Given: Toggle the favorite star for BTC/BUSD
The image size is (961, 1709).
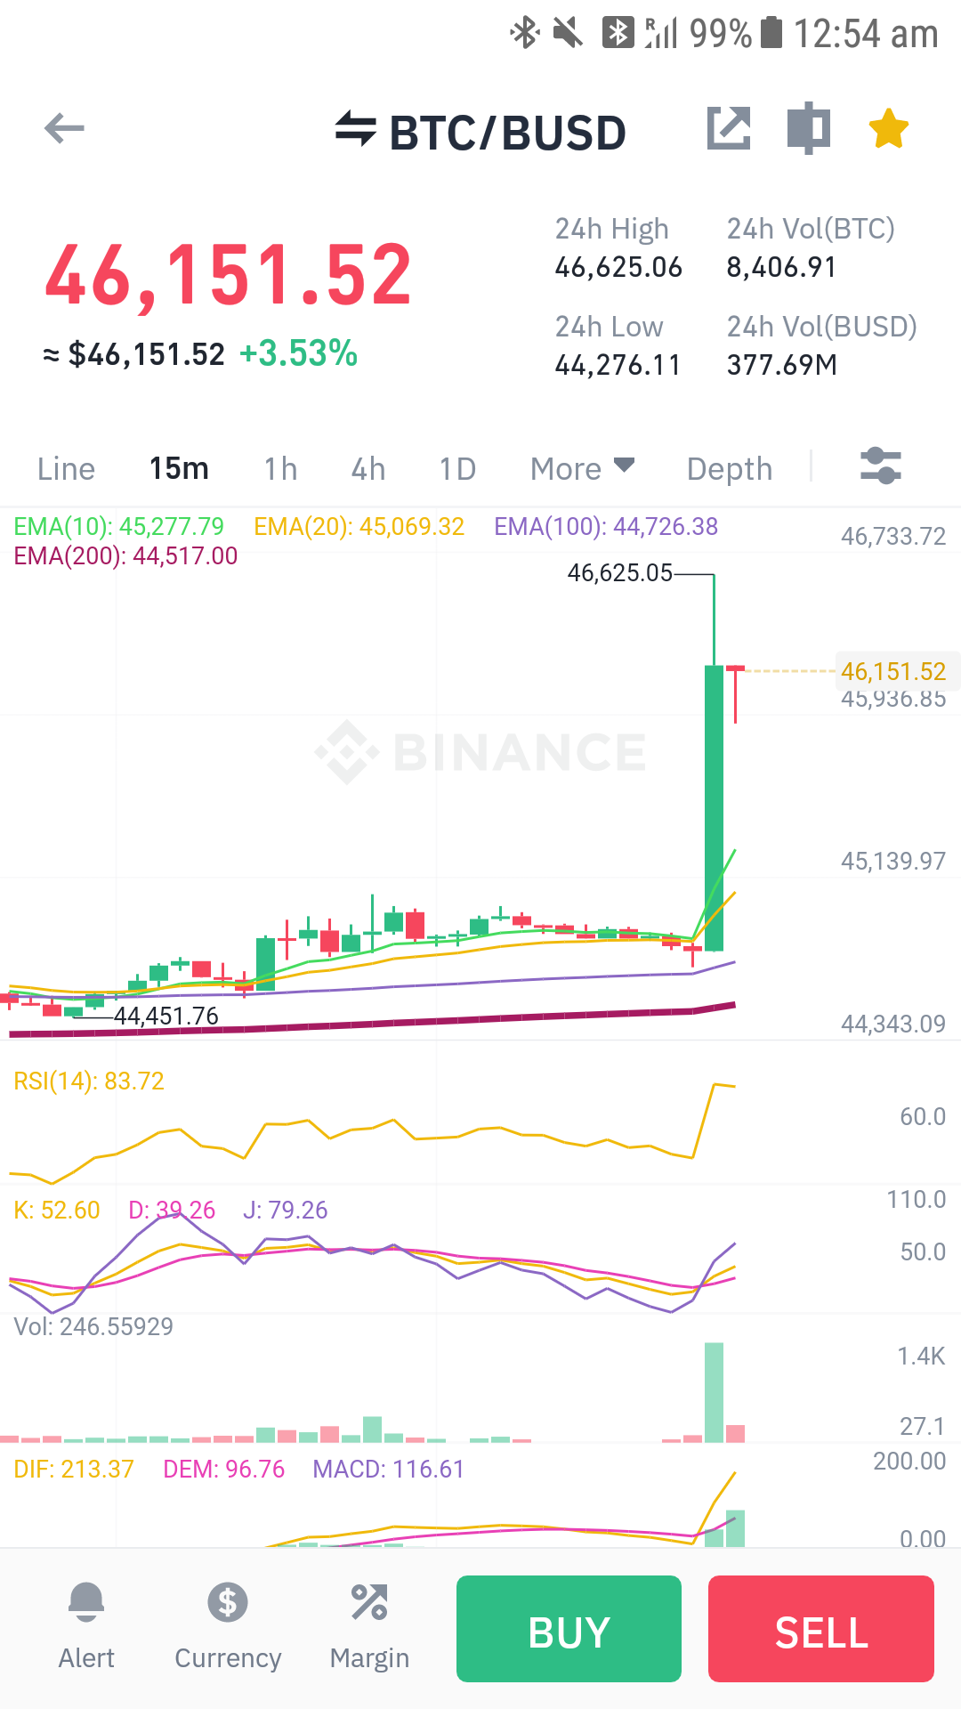Looking at the screenshot, I should pyautogui.click(x=889, y=128).
